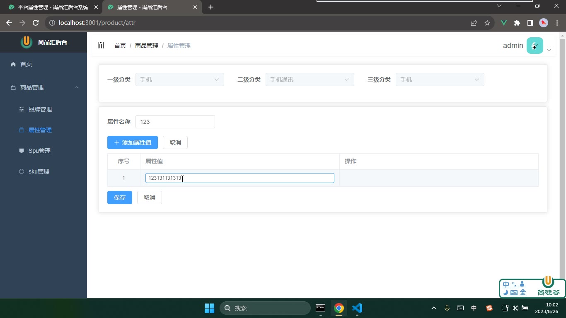
Task: Click the address bar URL
Action: (97, 23)
